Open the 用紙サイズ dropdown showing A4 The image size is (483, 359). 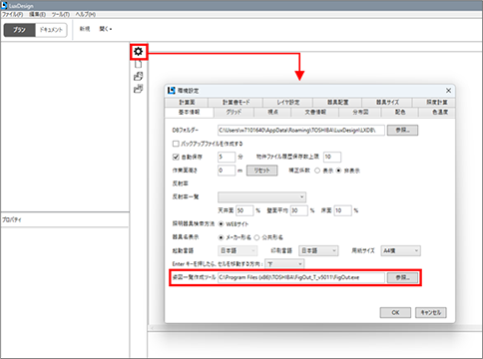pyautogui.click(x=400, y=250)
